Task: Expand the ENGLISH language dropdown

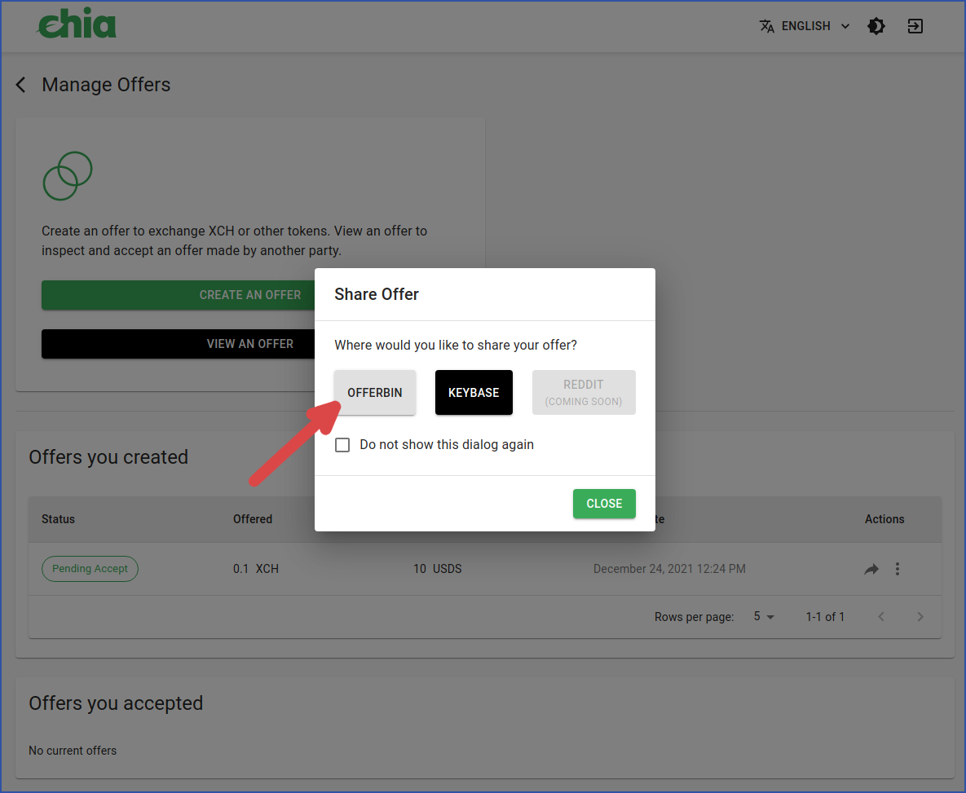Action: tap(805, 26)
